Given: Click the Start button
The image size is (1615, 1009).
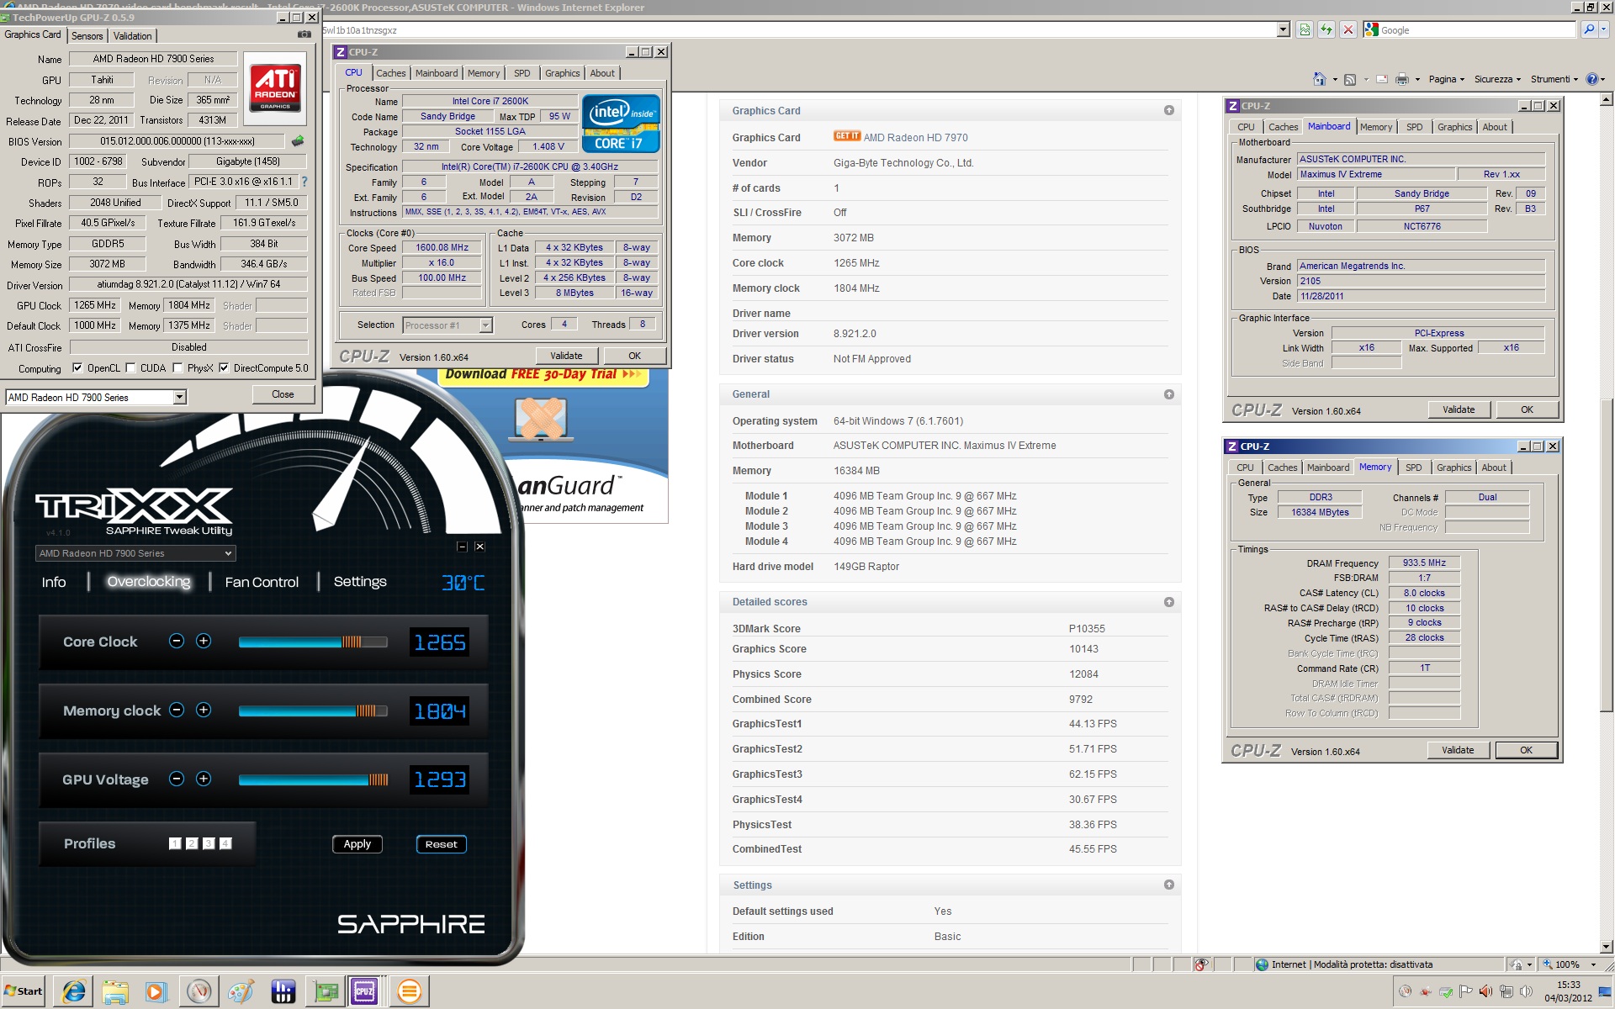Looking at the screenshot, I should tap(23, 991).
